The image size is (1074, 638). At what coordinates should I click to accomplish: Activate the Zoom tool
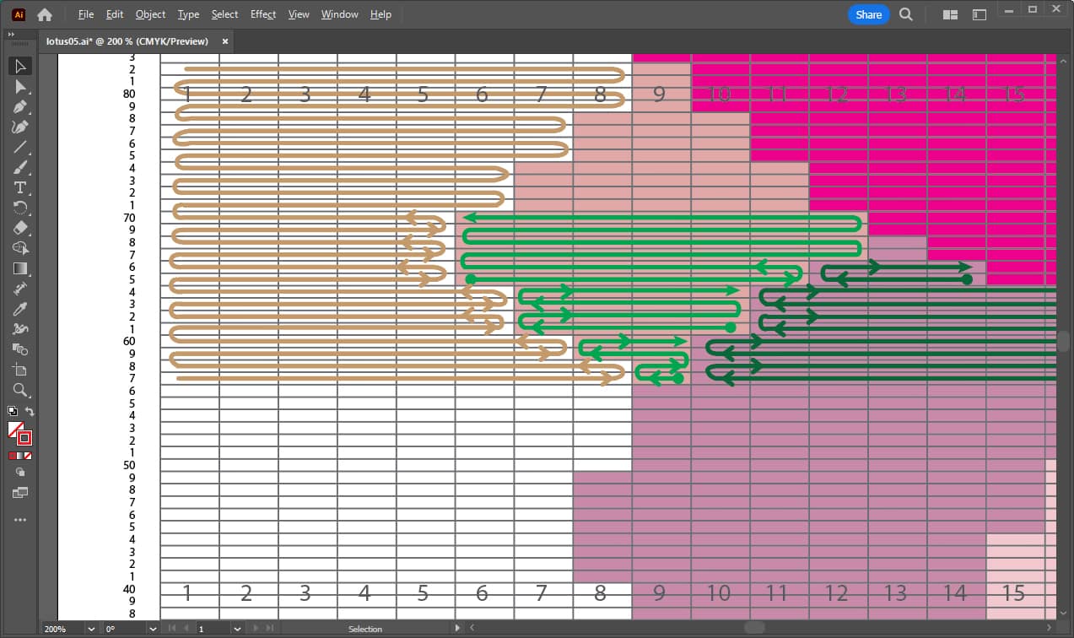coord(20,390)
